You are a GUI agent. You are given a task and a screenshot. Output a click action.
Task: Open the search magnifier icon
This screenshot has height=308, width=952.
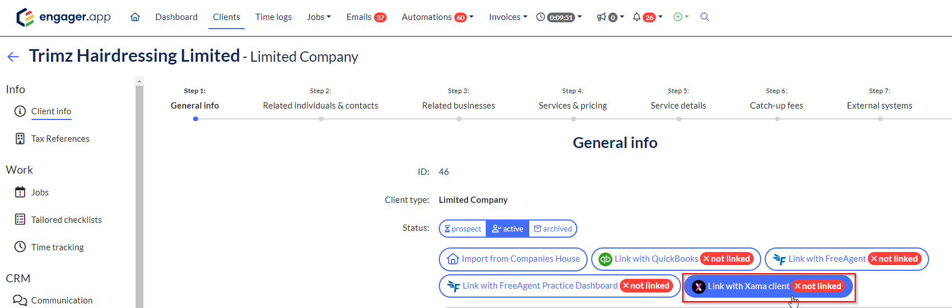click(705, 17)
